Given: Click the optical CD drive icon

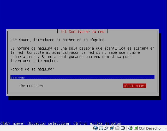Looking at the screenshot, I should [x=101, y=128].
